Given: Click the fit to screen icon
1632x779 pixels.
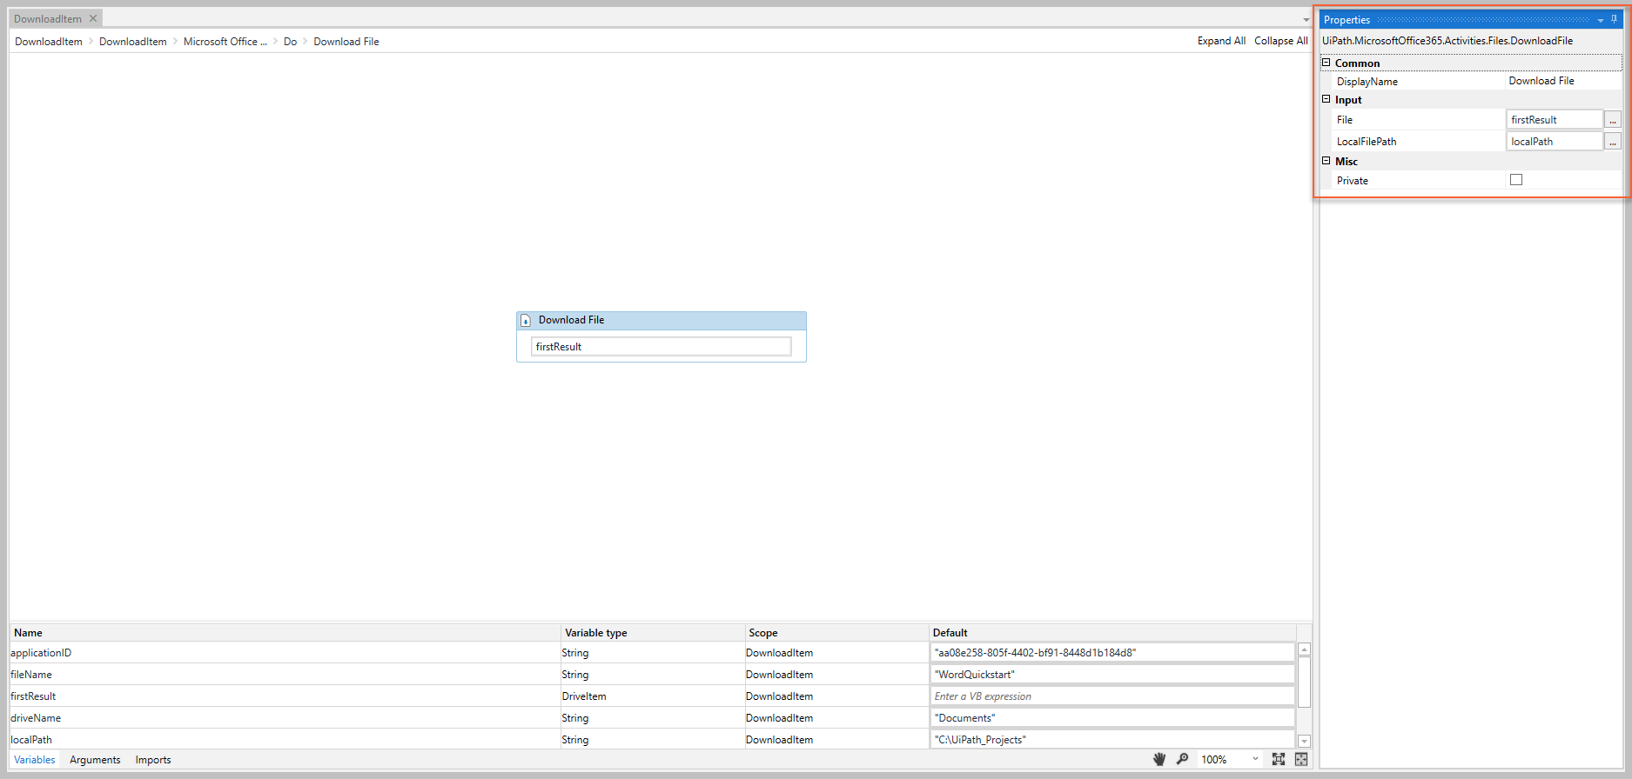Looking at the screenshot, I should (1278, 759).
